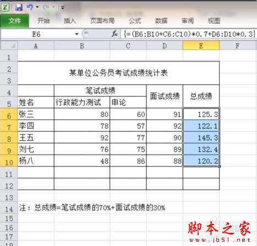The image size is (257, 246).
Task: Select column C header
Action: [x=128, y=46]
